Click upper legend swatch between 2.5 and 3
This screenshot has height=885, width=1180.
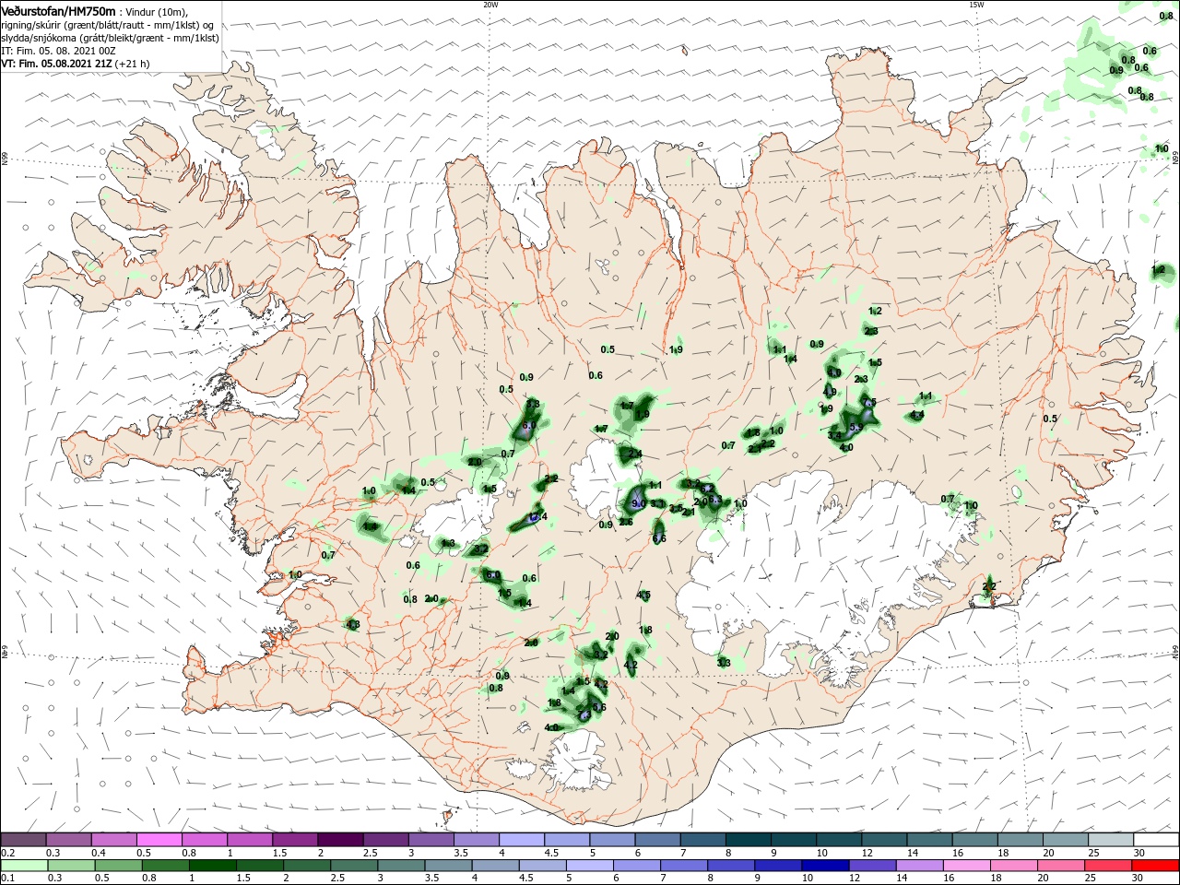point(385,839)
